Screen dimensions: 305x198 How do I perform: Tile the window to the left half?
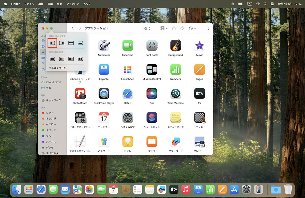pyautogui.click(x=52, y=43)
